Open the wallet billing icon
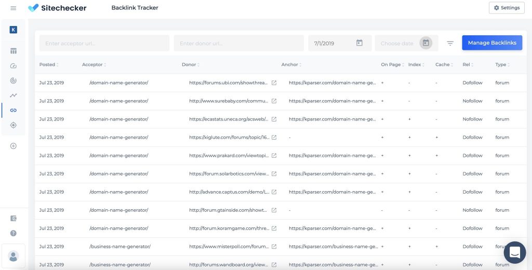This screenshot has width=532, height=270. [13, 219]
